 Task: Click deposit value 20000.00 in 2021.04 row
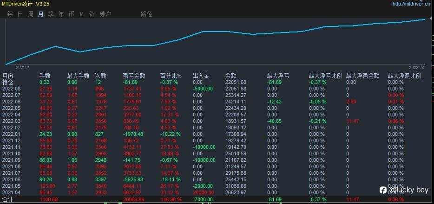click(204, 192)
